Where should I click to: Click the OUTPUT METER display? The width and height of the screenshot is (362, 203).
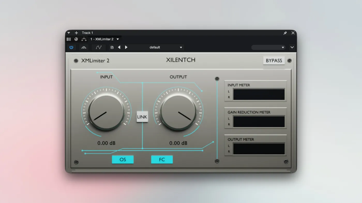pos(259,149)
